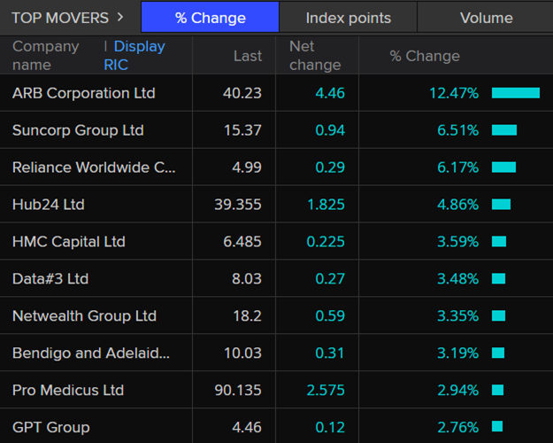The image size is (553, 443).
Task: Switch to the Index points tab
Action: pyautogui.click(x=348, y=18)
